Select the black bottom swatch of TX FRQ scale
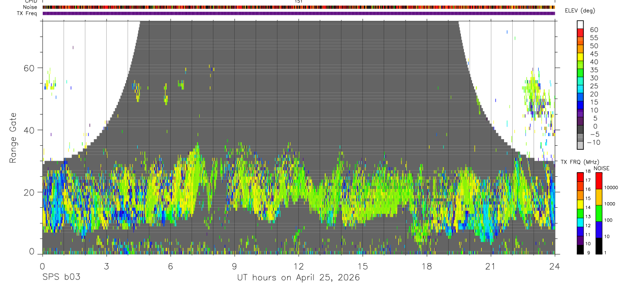This screenshot has width=624, height=288. (x=580, y=249)
